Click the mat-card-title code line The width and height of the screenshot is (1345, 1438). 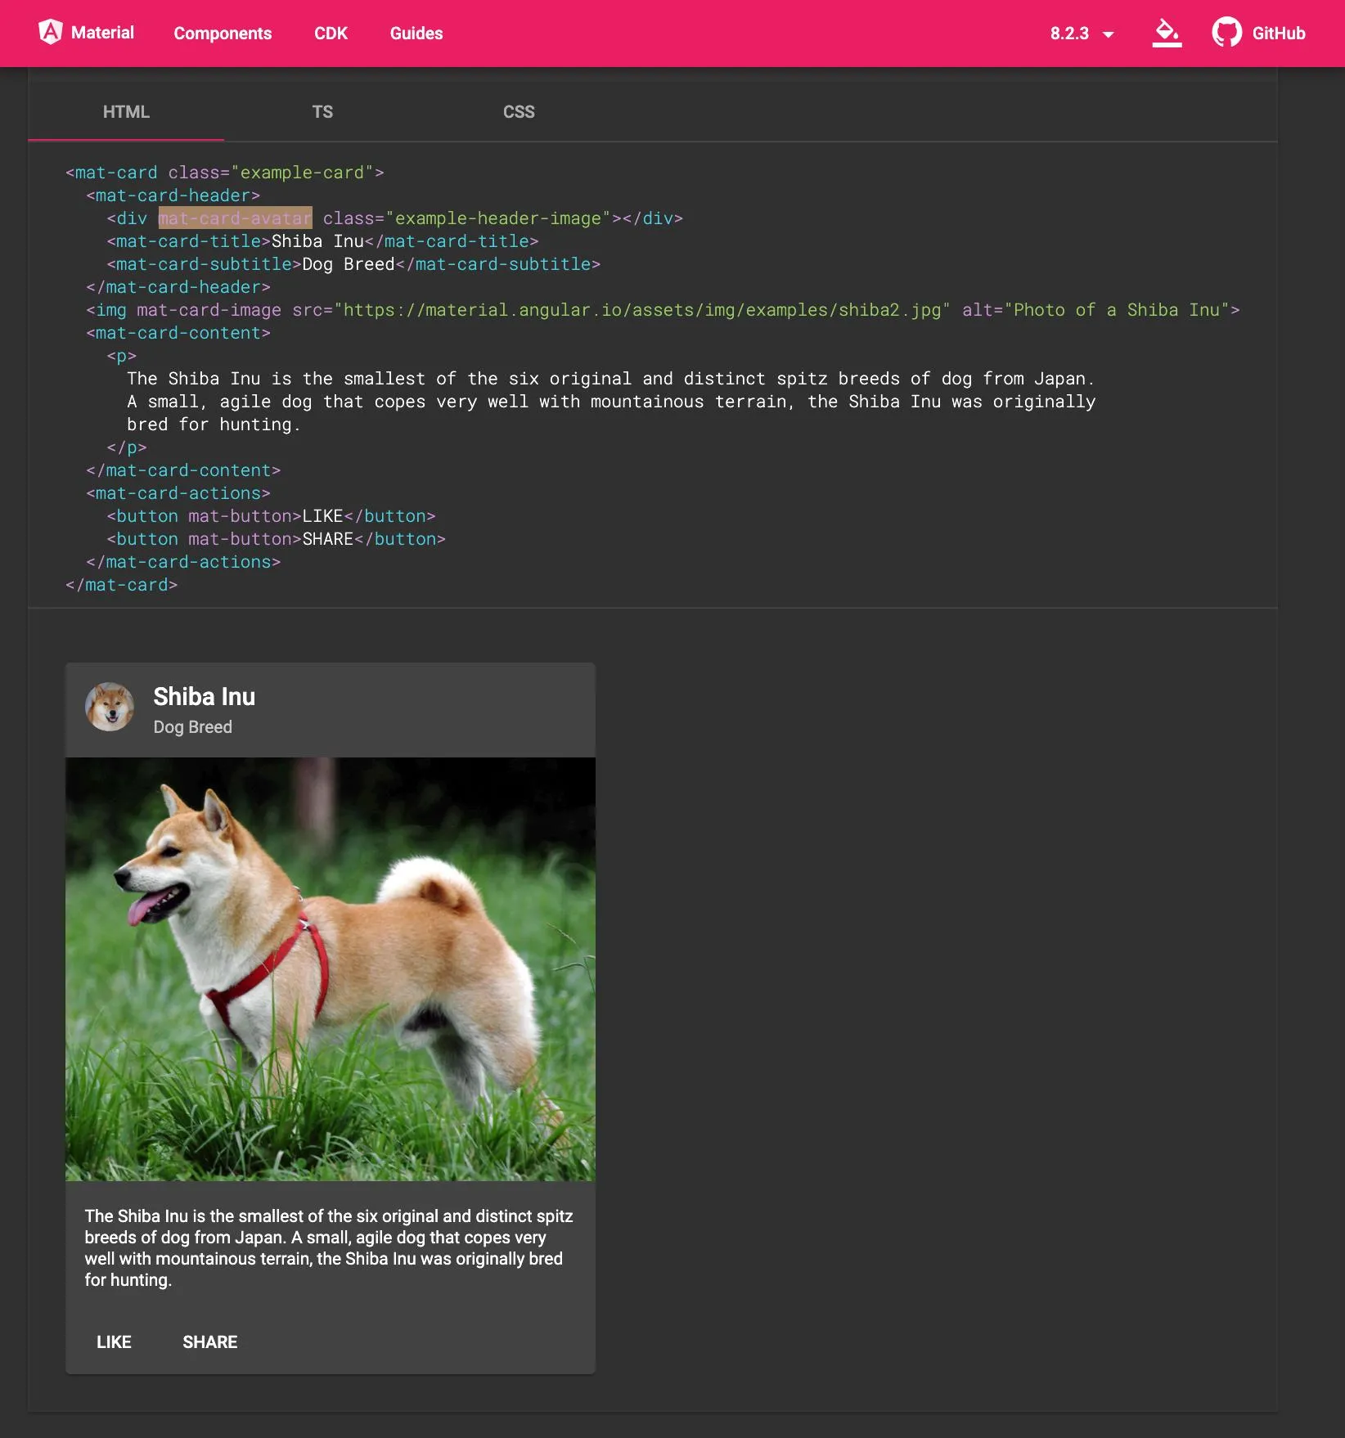point(322,241)
